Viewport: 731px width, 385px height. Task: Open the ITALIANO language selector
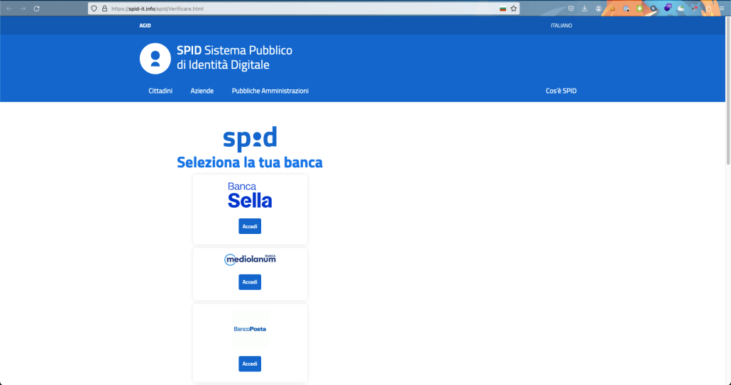click(561, 26)
